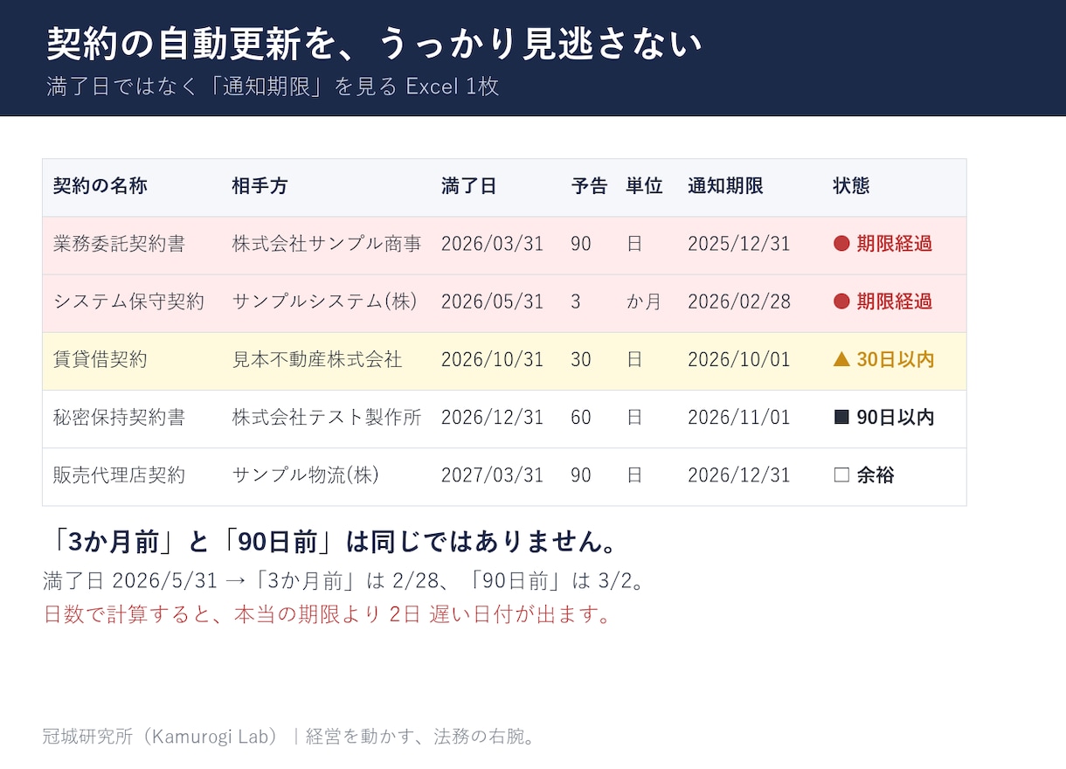Click subtitle 満了日ではなく「通知期限」を見る Excel 1枚
This screenshot has height=769, width=1066.
click(x=273, y=87)
